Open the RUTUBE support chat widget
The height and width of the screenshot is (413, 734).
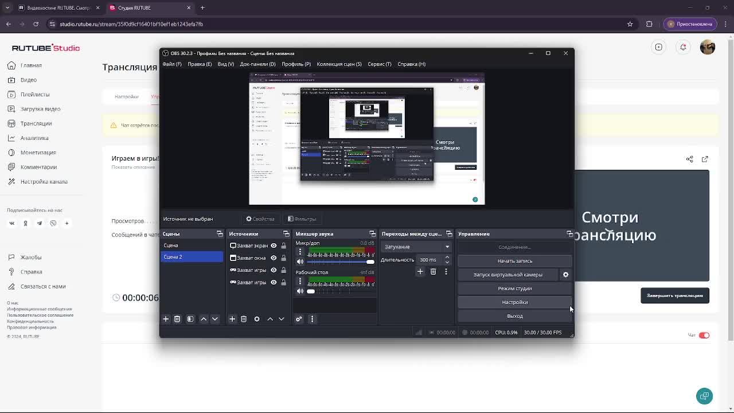point(704,396)
